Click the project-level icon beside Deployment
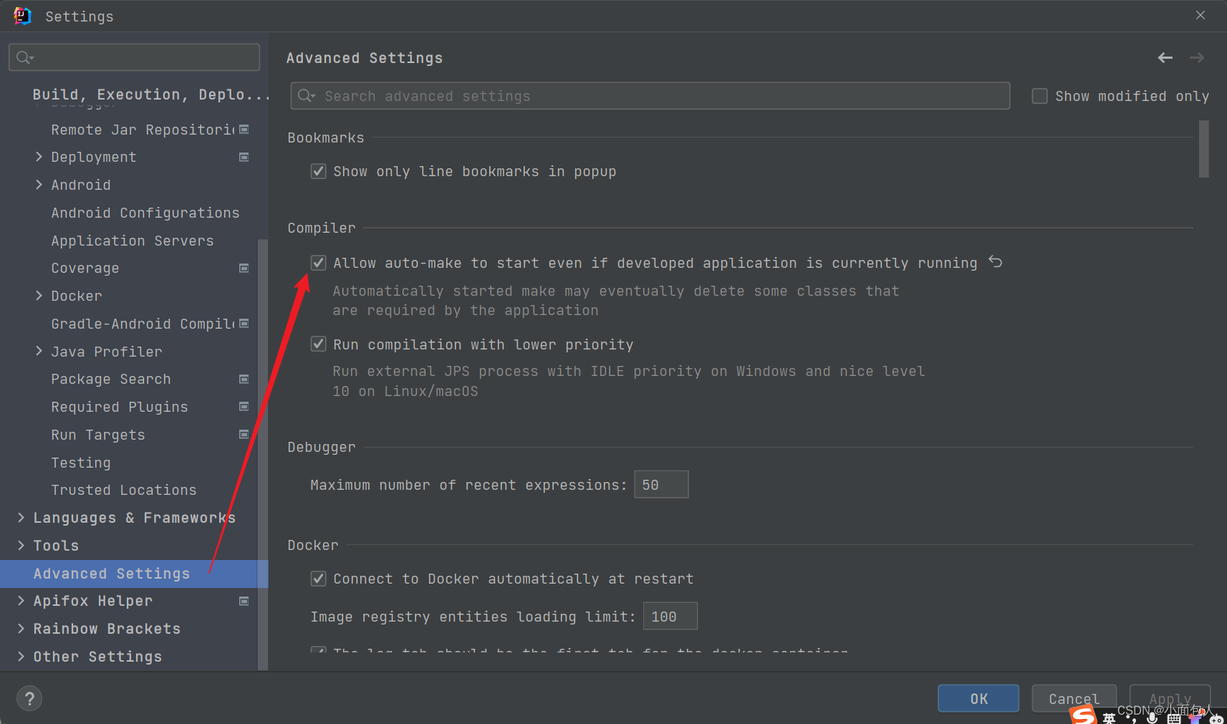 tap(244, 157)
